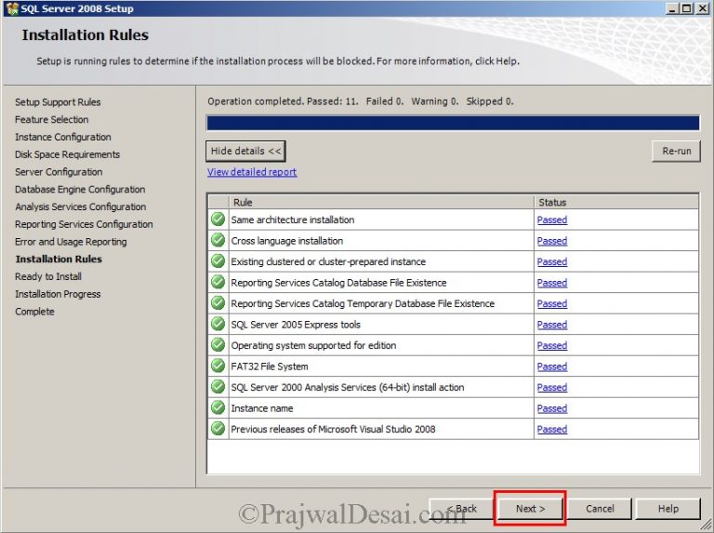This screenshot has width=714, height=533.
Task: Click check icon for FAT32 File System
Action: point(218,366)
